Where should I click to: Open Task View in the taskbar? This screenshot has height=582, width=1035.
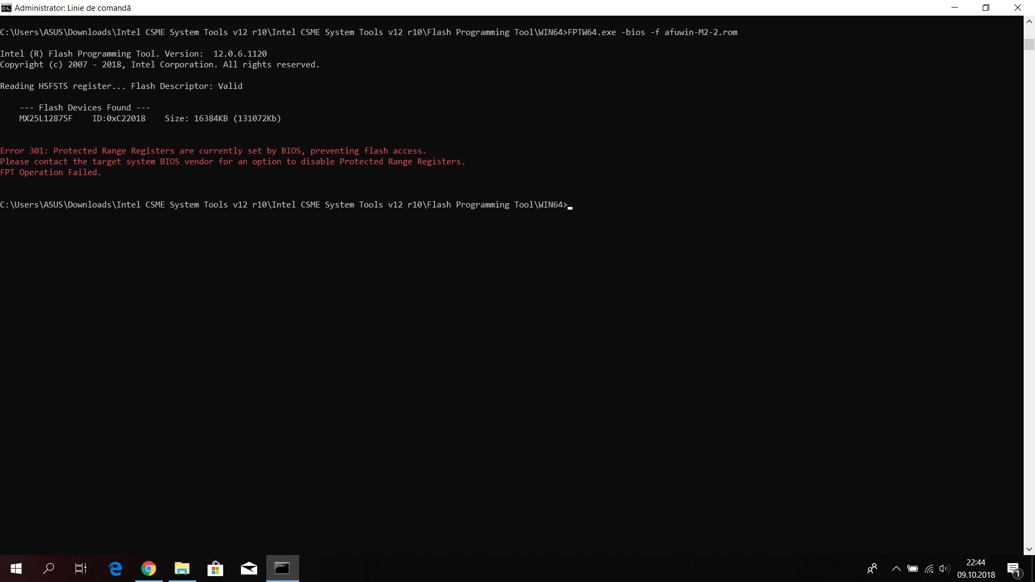point(81,568)
